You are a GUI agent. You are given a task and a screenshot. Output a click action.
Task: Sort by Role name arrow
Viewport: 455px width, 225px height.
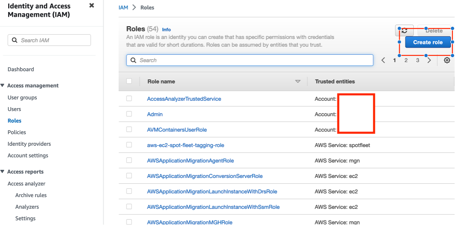click(298, 81)
